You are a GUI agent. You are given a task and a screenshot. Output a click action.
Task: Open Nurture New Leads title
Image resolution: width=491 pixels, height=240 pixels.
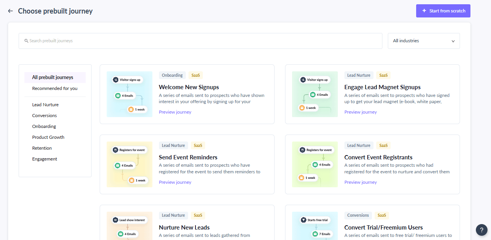184,228
